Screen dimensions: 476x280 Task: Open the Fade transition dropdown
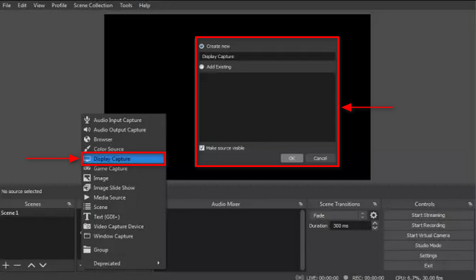[x=338, y=215]
